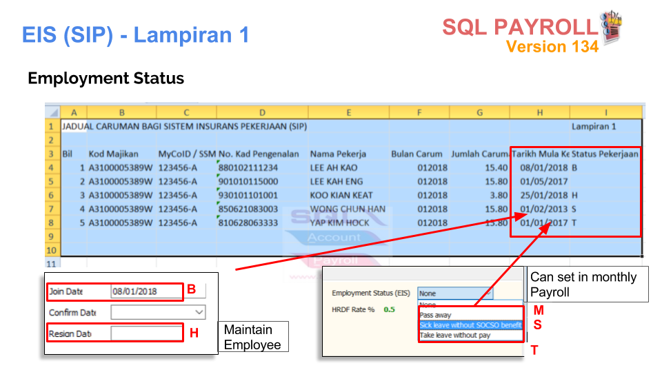Click cell 'JADUAL CARUMAN BAGI SISTEM INSURANS PEKERJAAN (SIP)'
This screenshot has height=372, width=662.
[x=185, y=127]
